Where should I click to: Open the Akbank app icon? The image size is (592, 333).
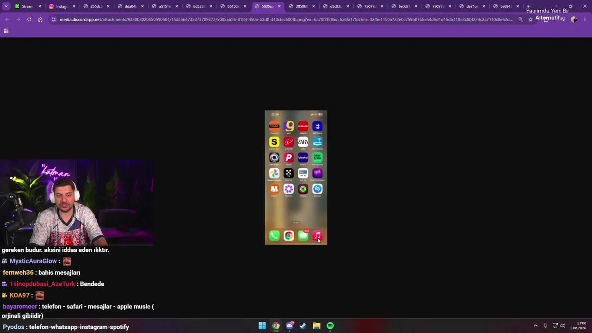coord(303,126)
